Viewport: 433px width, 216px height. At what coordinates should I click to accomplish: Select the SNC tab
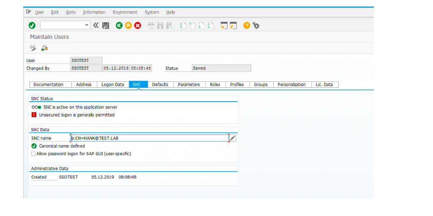point(138,84)
